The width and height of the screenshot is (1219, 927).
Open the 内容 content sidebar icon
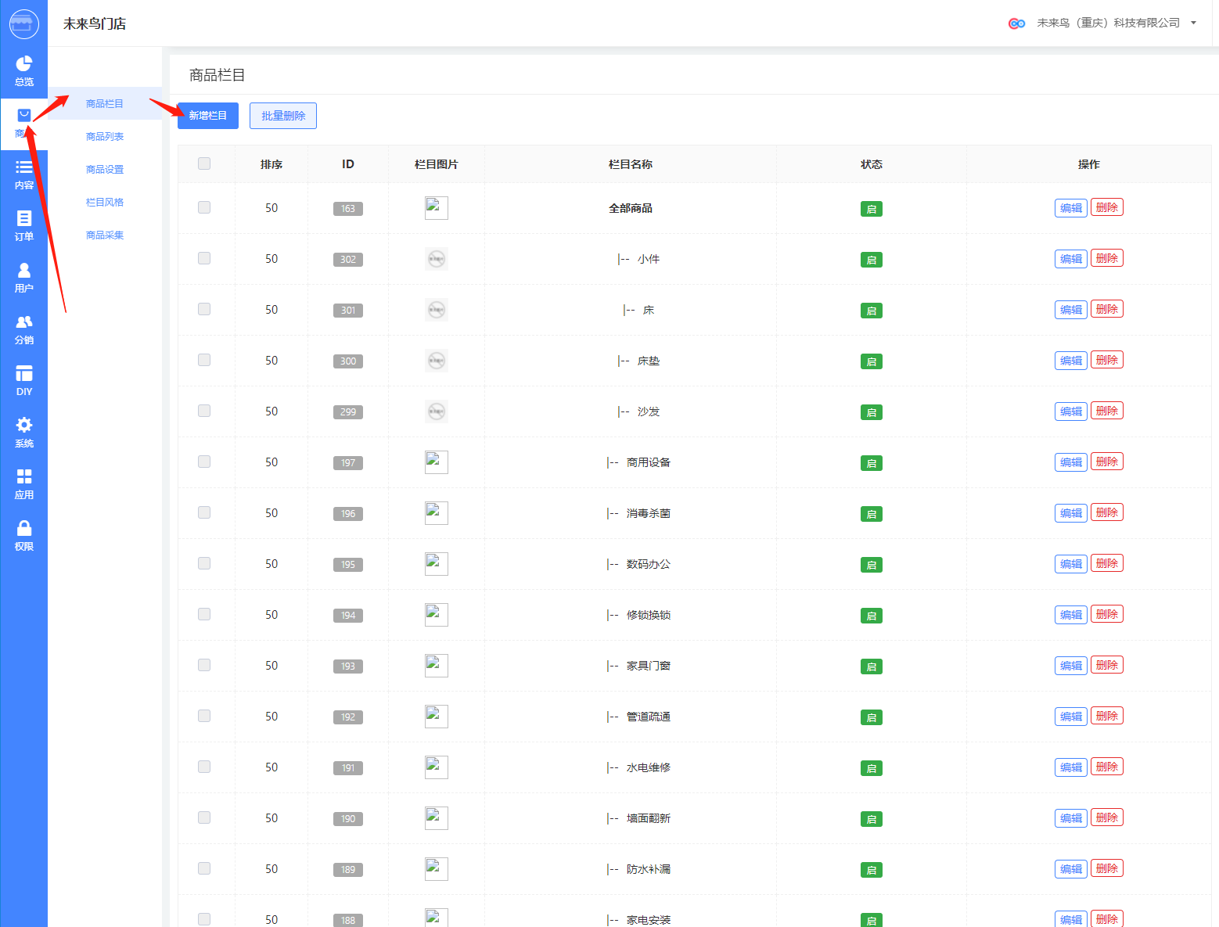(23, 174)
